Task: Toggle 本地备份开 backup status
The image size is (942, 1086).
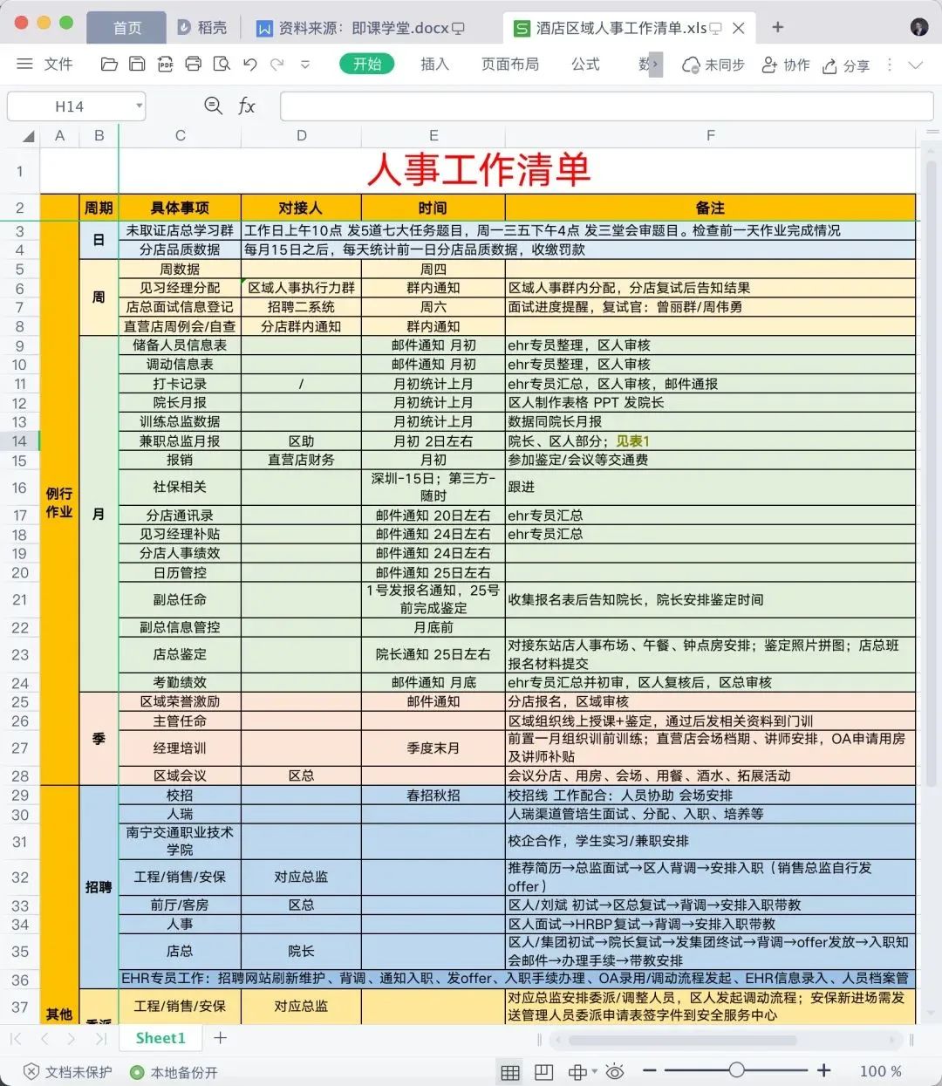Action: (174, 1072)
